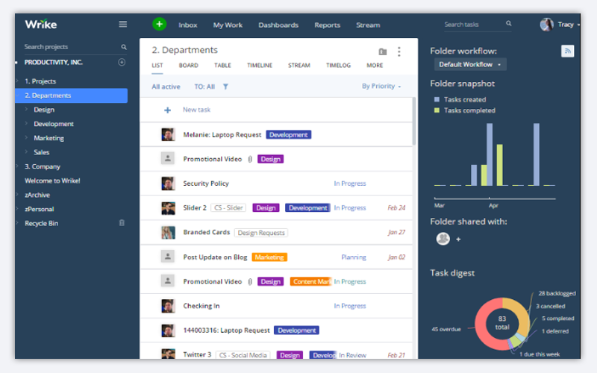Click the Folder snapshot timeline slider
This screenshot has height=373, width=597.
(x=495, y=198)
